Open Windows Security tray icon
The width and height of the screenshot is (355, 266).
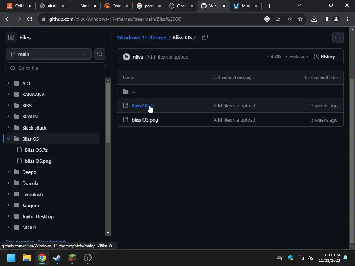click(x=291, y=258)
